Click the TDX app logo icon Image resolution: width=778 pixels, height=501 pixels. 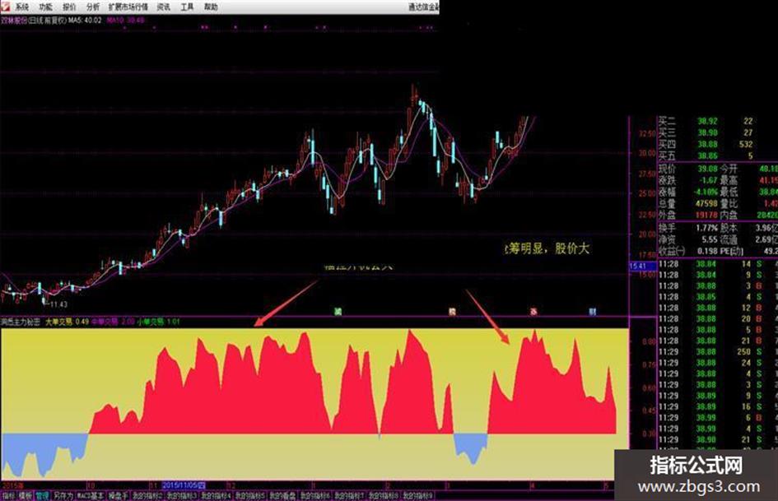[4, 6]
